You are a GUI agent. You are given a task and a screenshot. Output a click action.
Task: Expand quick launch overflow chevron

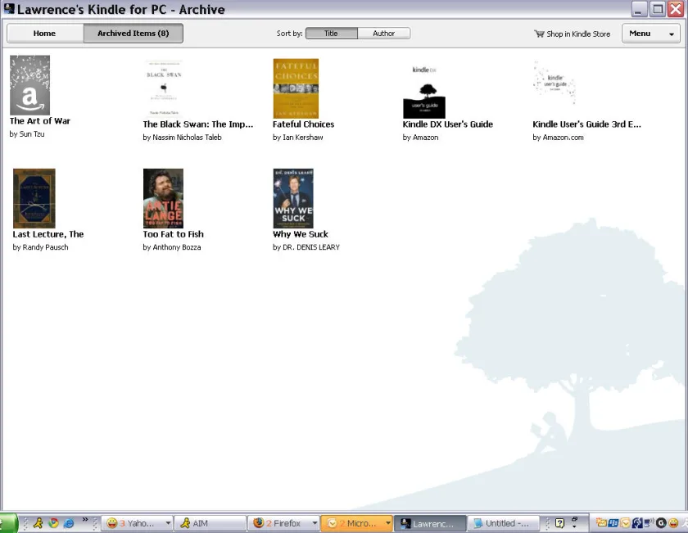85,519
